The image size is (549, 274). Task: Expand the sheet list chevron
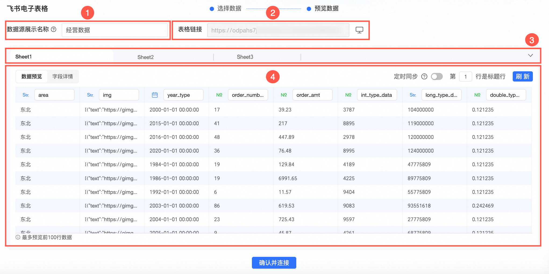pyautogui.click(x=530, y=55)
